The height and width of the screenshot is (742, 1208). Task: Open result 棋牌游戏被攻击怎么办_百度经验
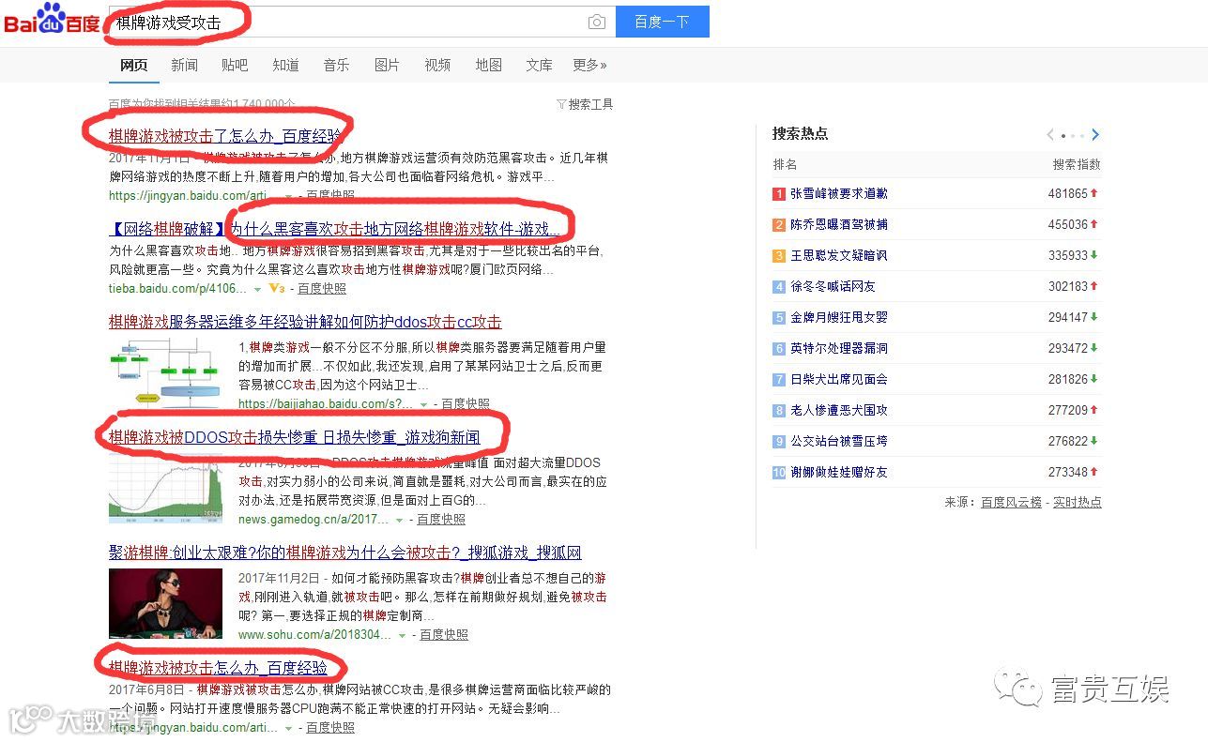[218, 668]
